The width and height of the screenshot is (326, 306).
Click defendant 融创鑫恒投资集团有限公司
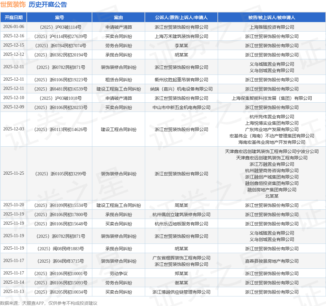pos(272,183)
